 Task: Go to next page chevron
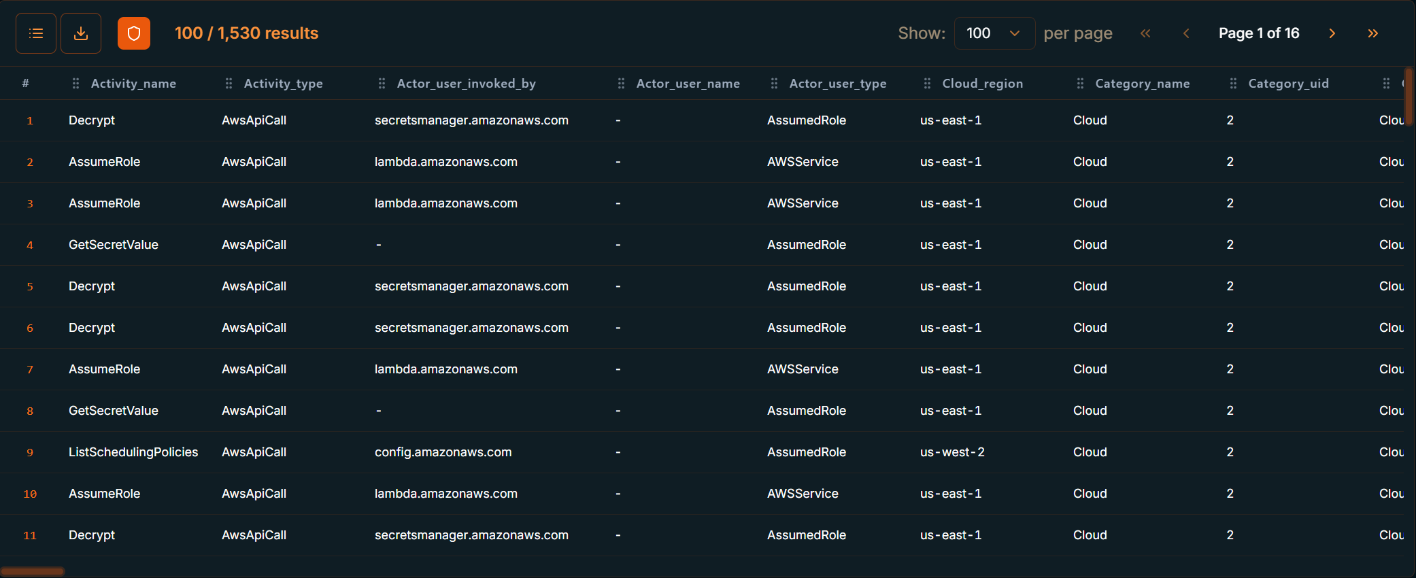click(x=1332, y=33)
